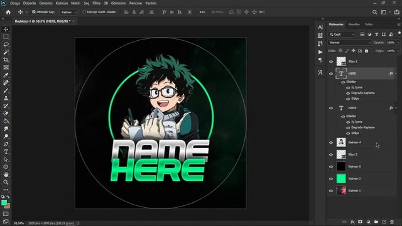The width and height of the screenshot is (402, 226).
Task: Open the workspace switcher dropdown
Action: click(385, 12)
